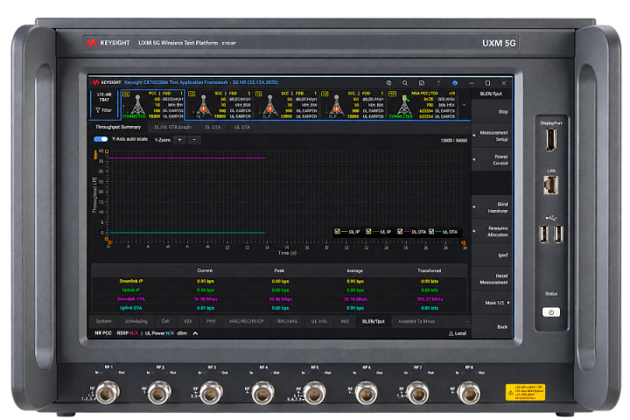The width and height of the screenshot is (630, 420).
Task: Open the UE Info tab
Action: [319, 321]
